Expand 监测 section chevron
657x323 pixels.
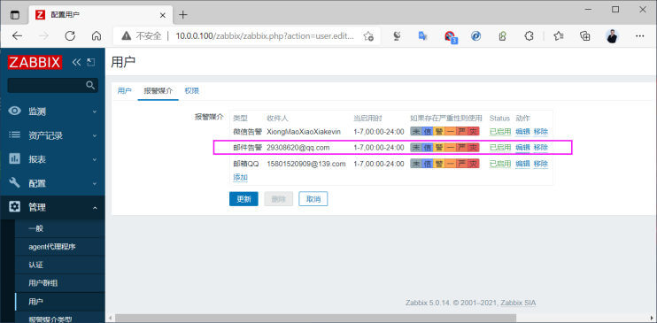95,112
